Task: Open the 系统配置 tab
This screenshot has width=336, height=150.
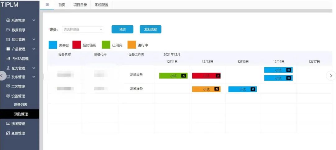Action: coord(101,5)
